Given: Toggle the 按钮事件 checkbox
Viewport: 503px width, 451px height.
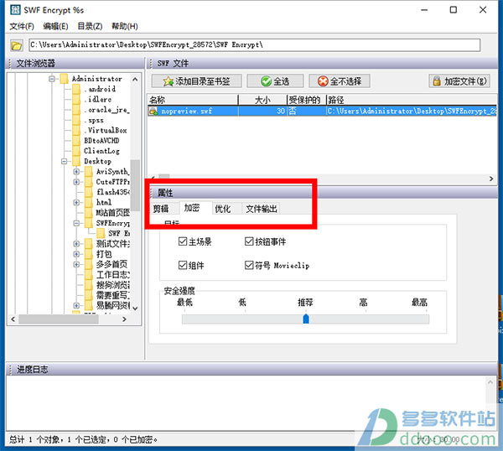Looking at the screenshot, I should [249, 241].
